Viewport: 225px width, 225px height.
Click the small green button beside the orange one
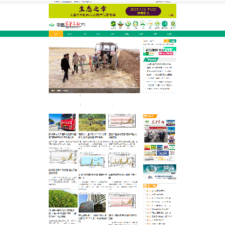click(172, 41)
